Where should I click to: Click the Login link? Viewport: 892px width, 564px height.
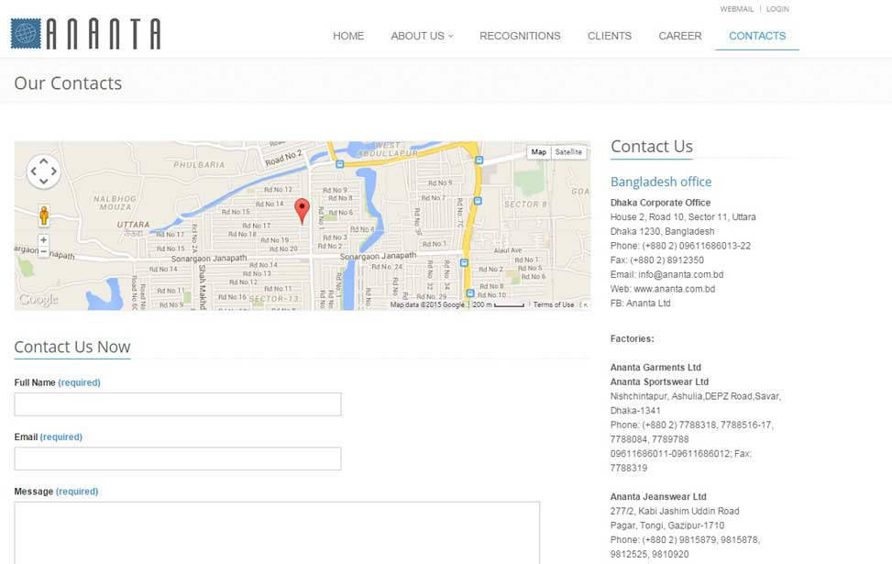coord(777,9)
